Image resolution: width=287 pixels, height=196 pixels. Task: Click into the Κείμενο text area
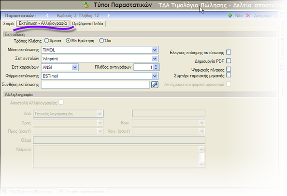pyautogui.click(x=116, y=157)
